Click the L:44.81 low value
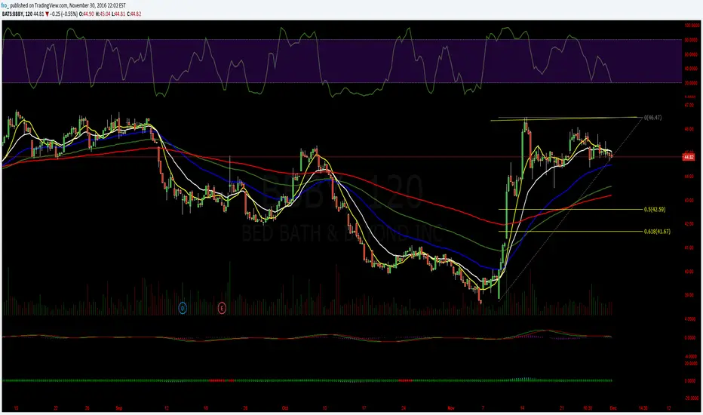 [119, 14]
